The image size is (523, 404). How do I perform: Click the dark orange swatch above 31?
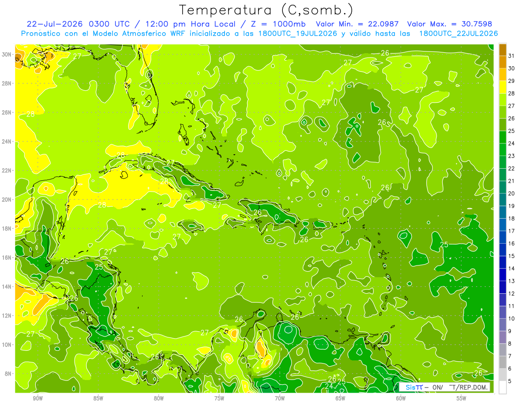point(503,50)
